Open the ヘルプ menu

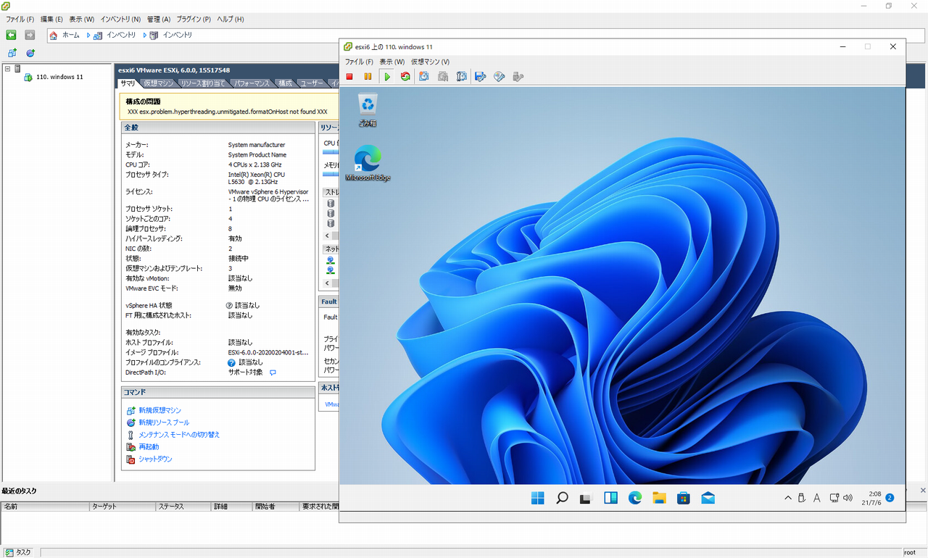pos(231,20)
